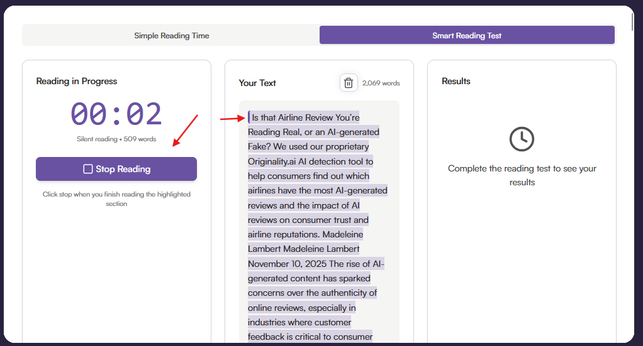
Task: Click the stop square icon inside Stop Reading
Action: coord(87,169)
